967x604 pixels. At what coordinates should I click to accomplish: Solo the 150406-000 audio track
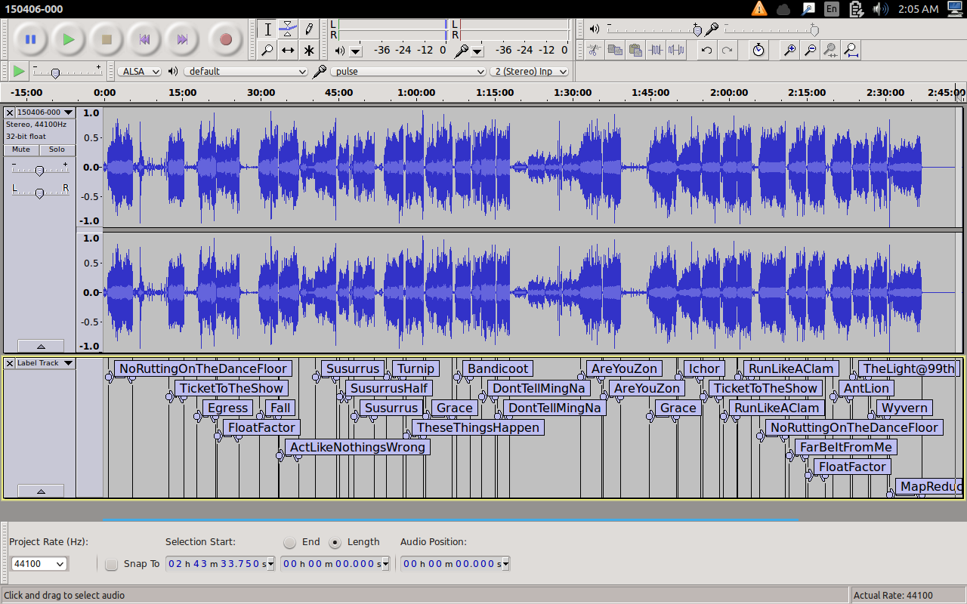[x=57, y=149]
